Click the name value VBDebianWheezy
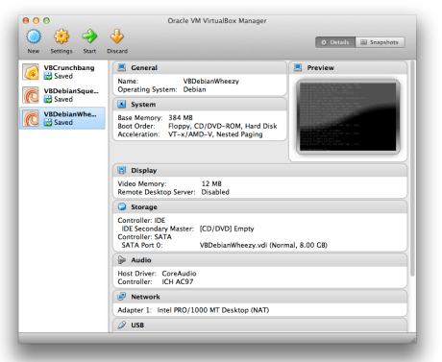Image resolution: width=442 pixels, height=362 pixels. tap(211, 82)
